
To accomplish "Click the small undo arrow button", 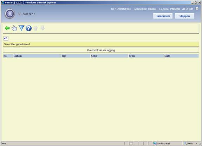I will [x=6, y=38].
